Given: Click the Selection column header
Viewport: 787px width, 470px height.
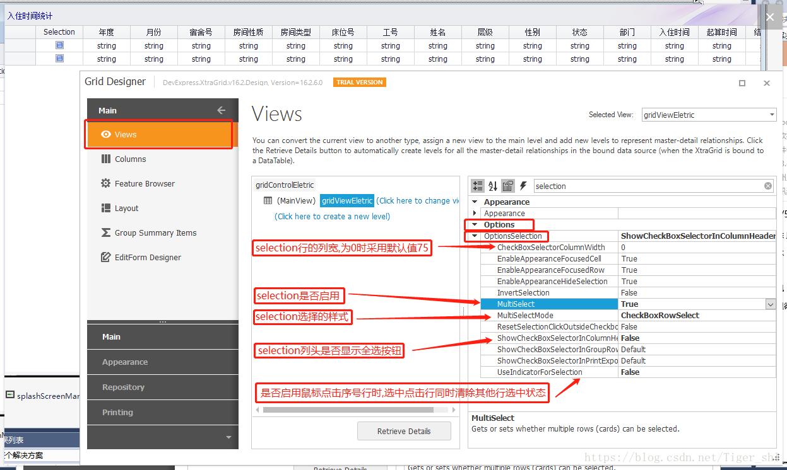Looking at the screenshot, I should (59, 32).
